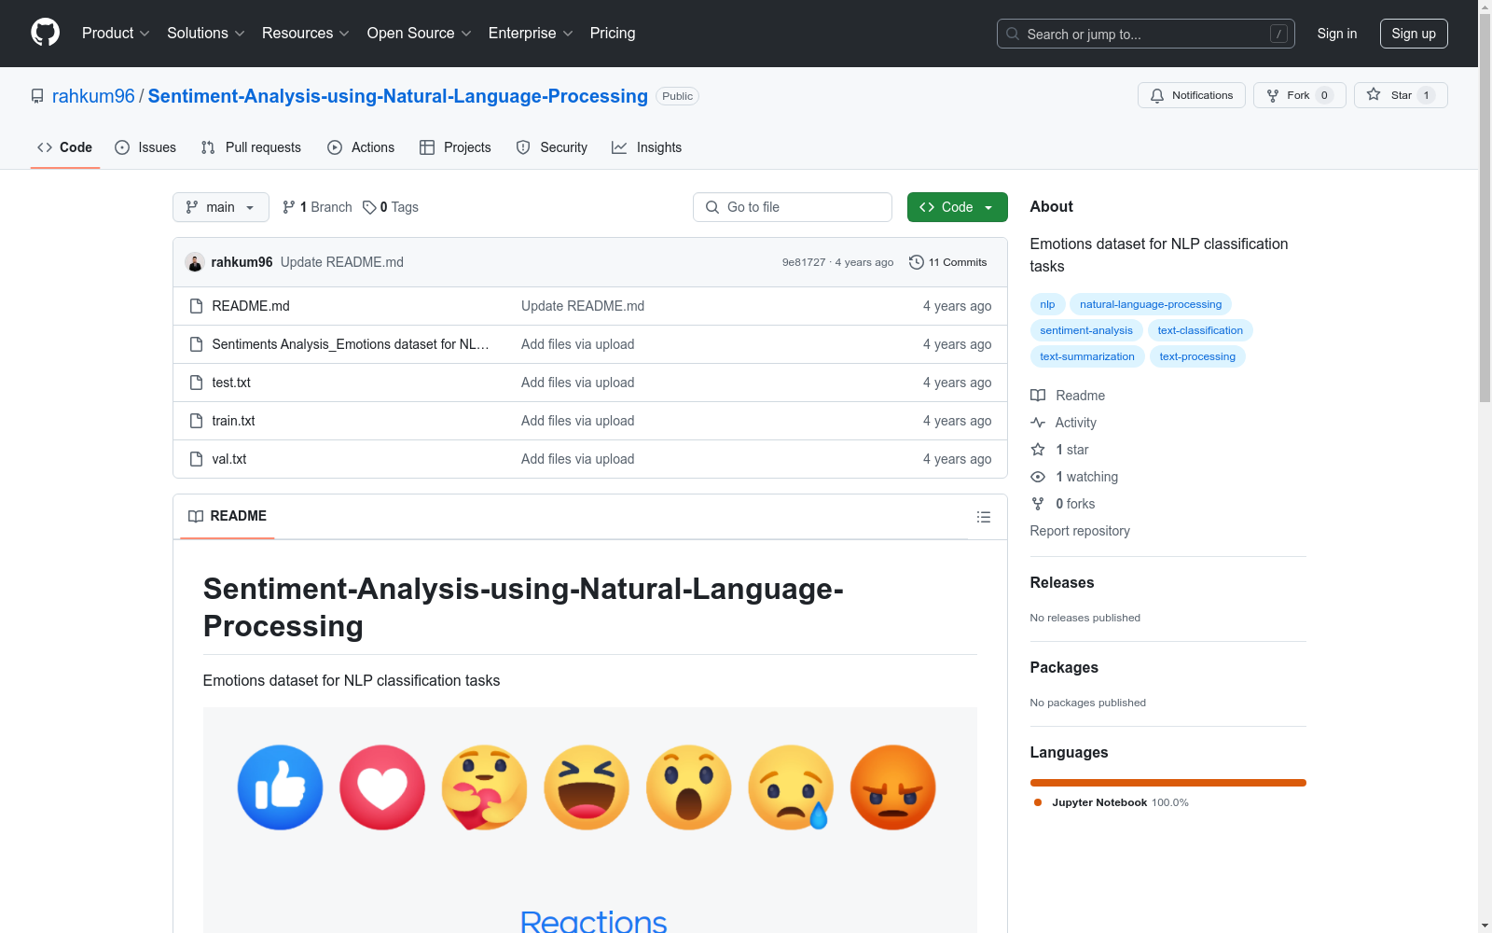This screenshot has height=933, width=1492.
Task: Click the Go to file search field
Action: click(793, 207)
